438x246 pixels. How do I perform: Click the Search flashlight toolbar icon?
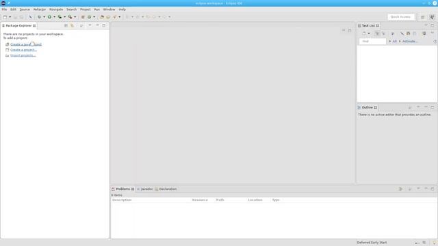coord(115,17)
